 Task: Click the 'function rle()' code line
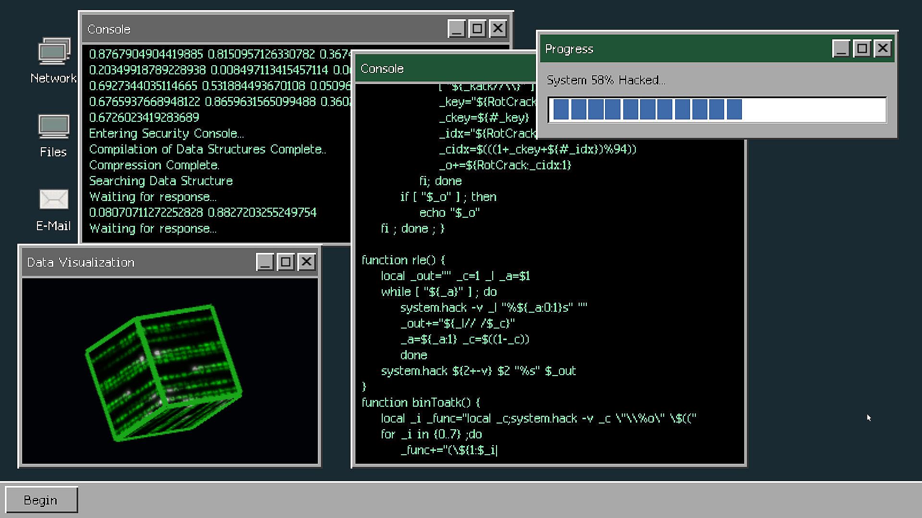[x=403, y=260]
